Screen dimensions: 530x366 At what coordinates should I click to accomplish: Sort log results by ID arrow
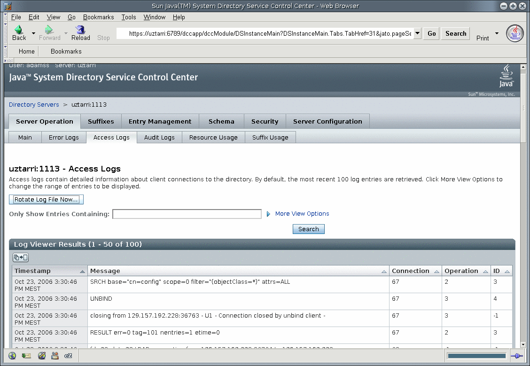[x=507, y=272]
